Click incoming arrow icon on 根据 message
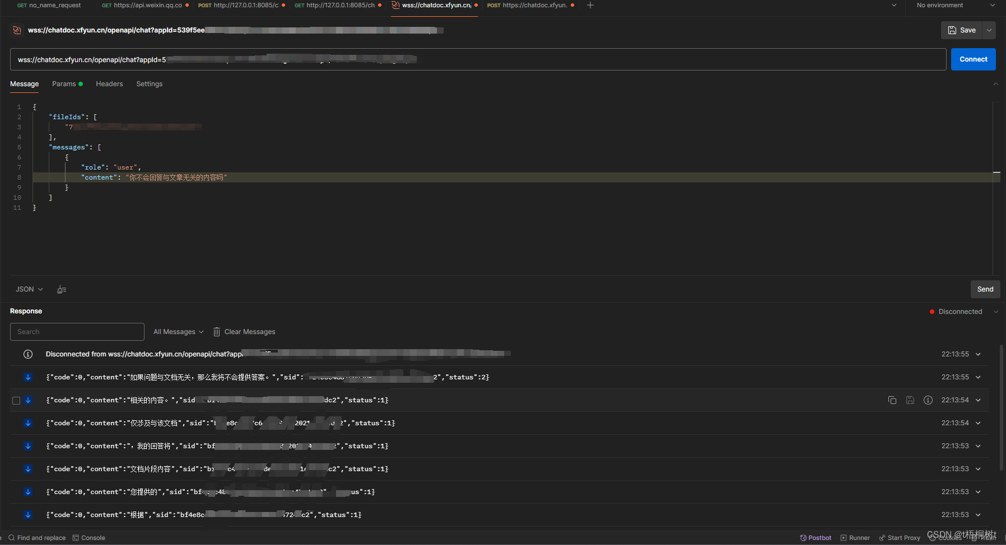 point(28,515)
